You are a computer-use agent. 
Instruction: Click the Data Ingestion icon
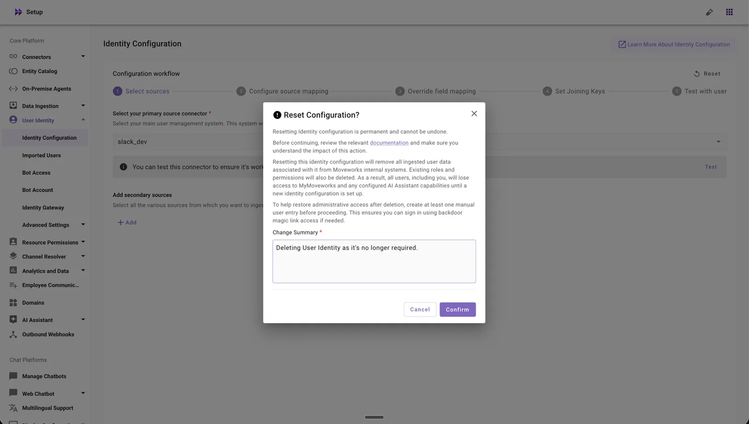(13, 106)
